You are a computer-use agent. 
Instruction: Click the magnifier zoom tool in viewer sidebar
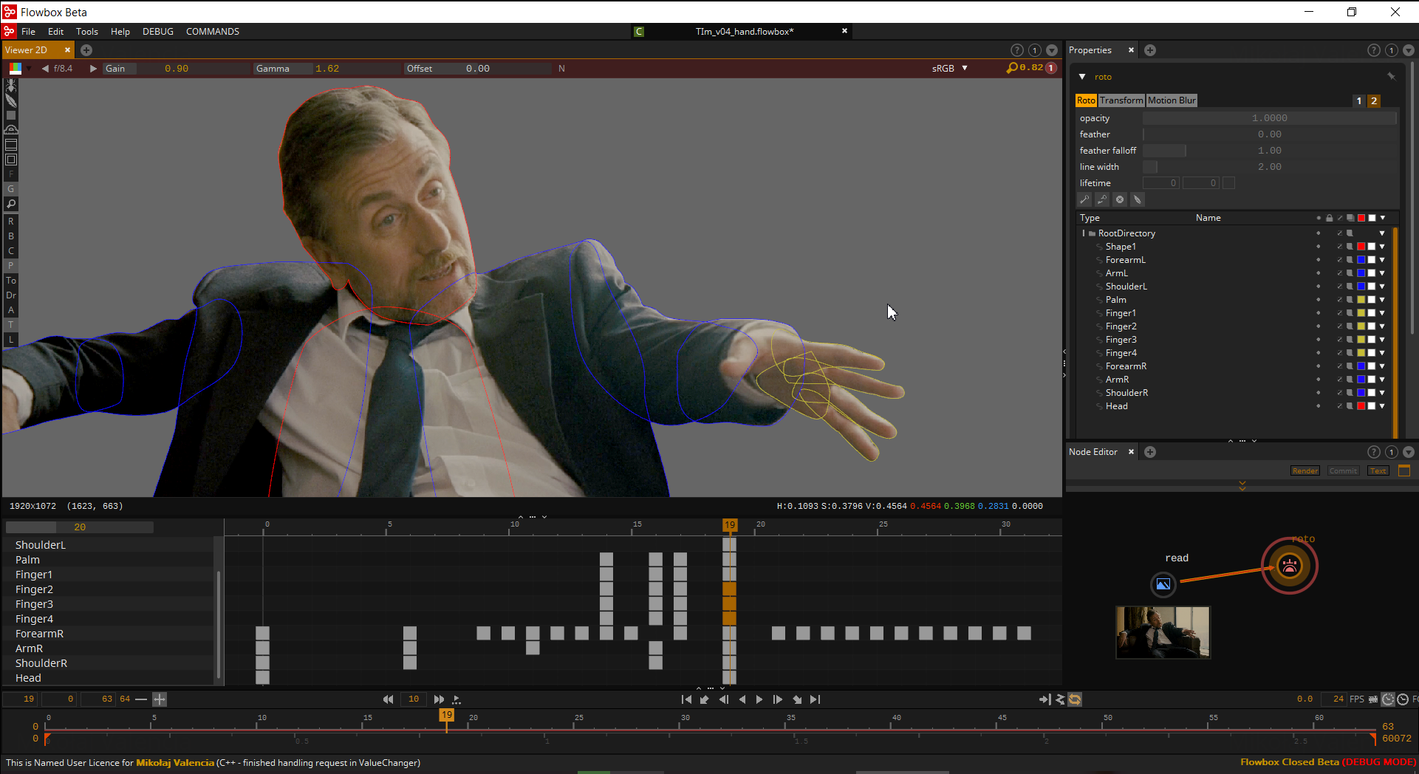pyautogui.click(x=11, y=205)
